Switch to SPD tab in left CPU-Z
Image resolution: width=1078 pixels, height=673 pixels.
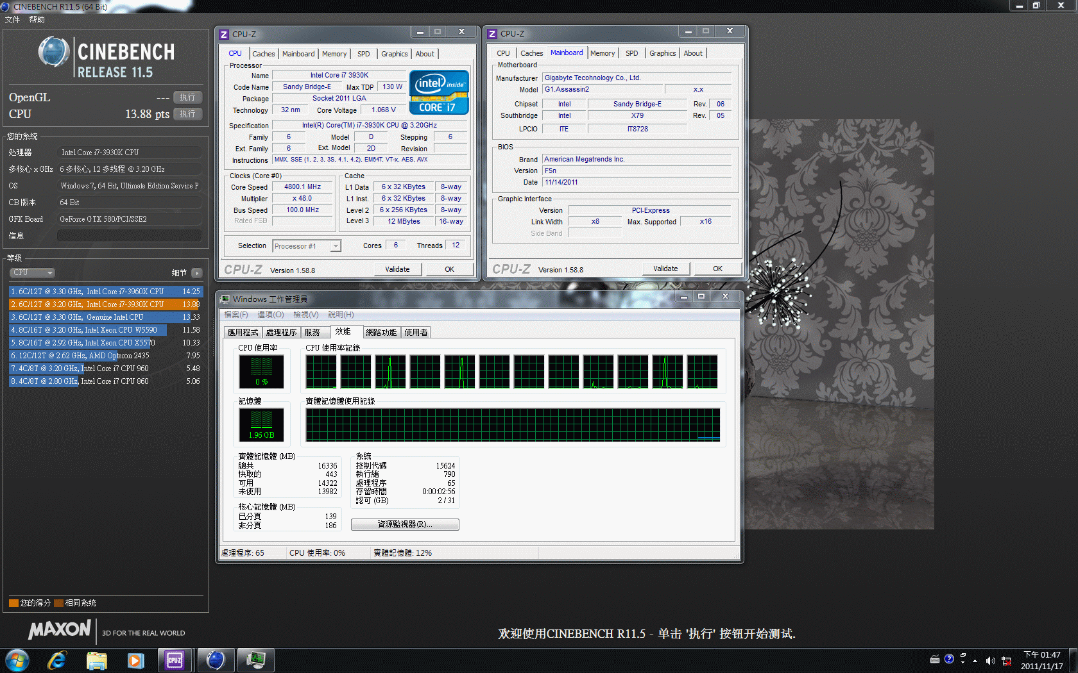click(364, 54)
